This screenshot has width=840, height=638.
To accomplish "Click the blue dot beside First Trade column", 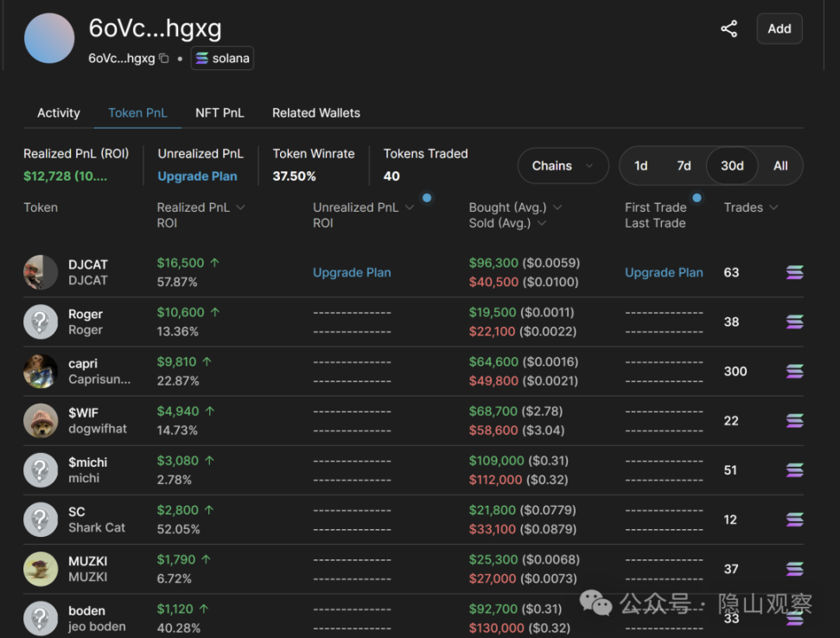I will [x=697, y=198].
